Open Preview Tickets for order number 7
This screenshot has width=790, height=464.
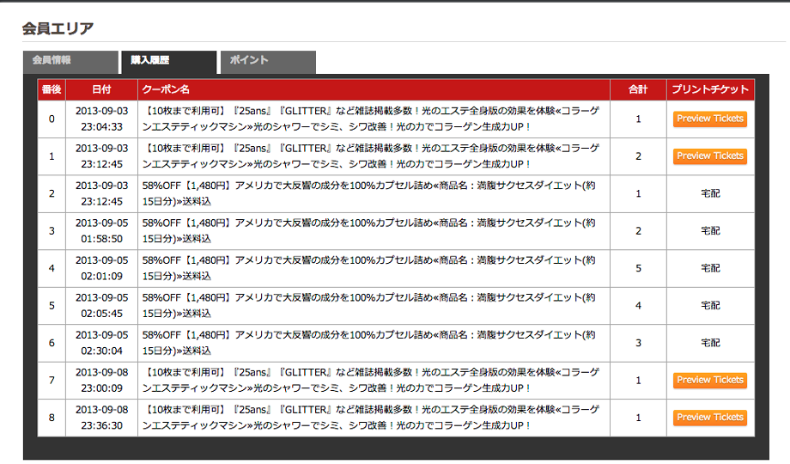point(709,380)
